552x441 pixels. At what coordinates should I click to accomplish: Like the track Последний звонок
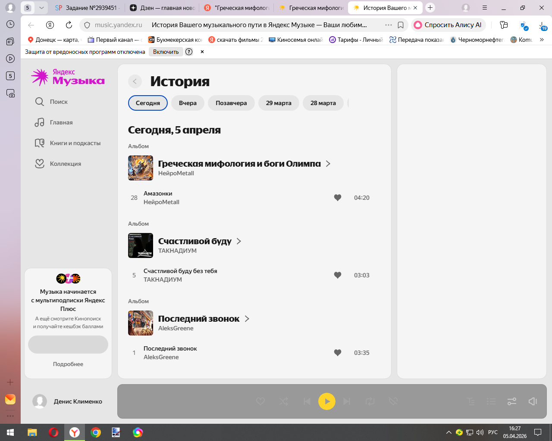coord(338,353)
